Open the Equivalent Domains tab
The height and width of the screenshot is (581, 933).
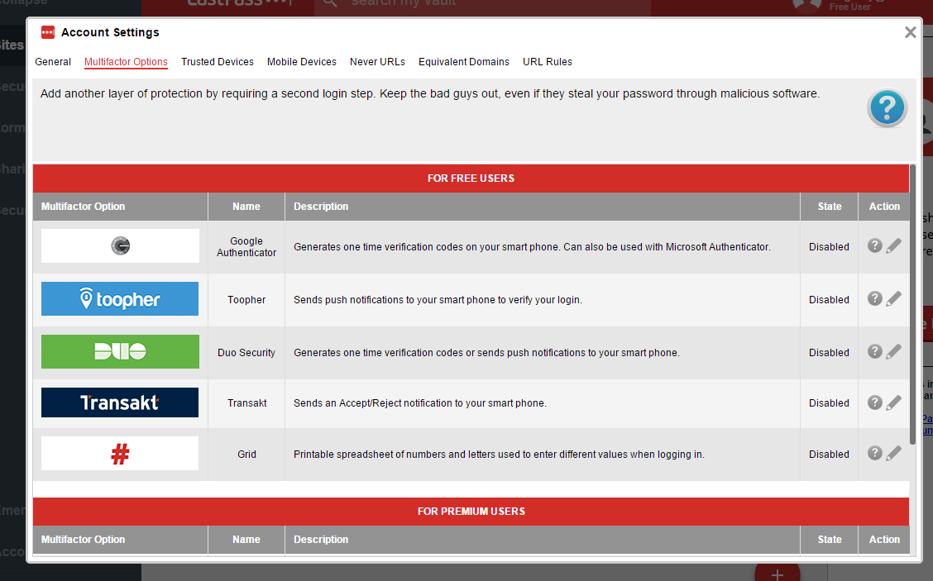pyautogui.click(x=463, y=62)
